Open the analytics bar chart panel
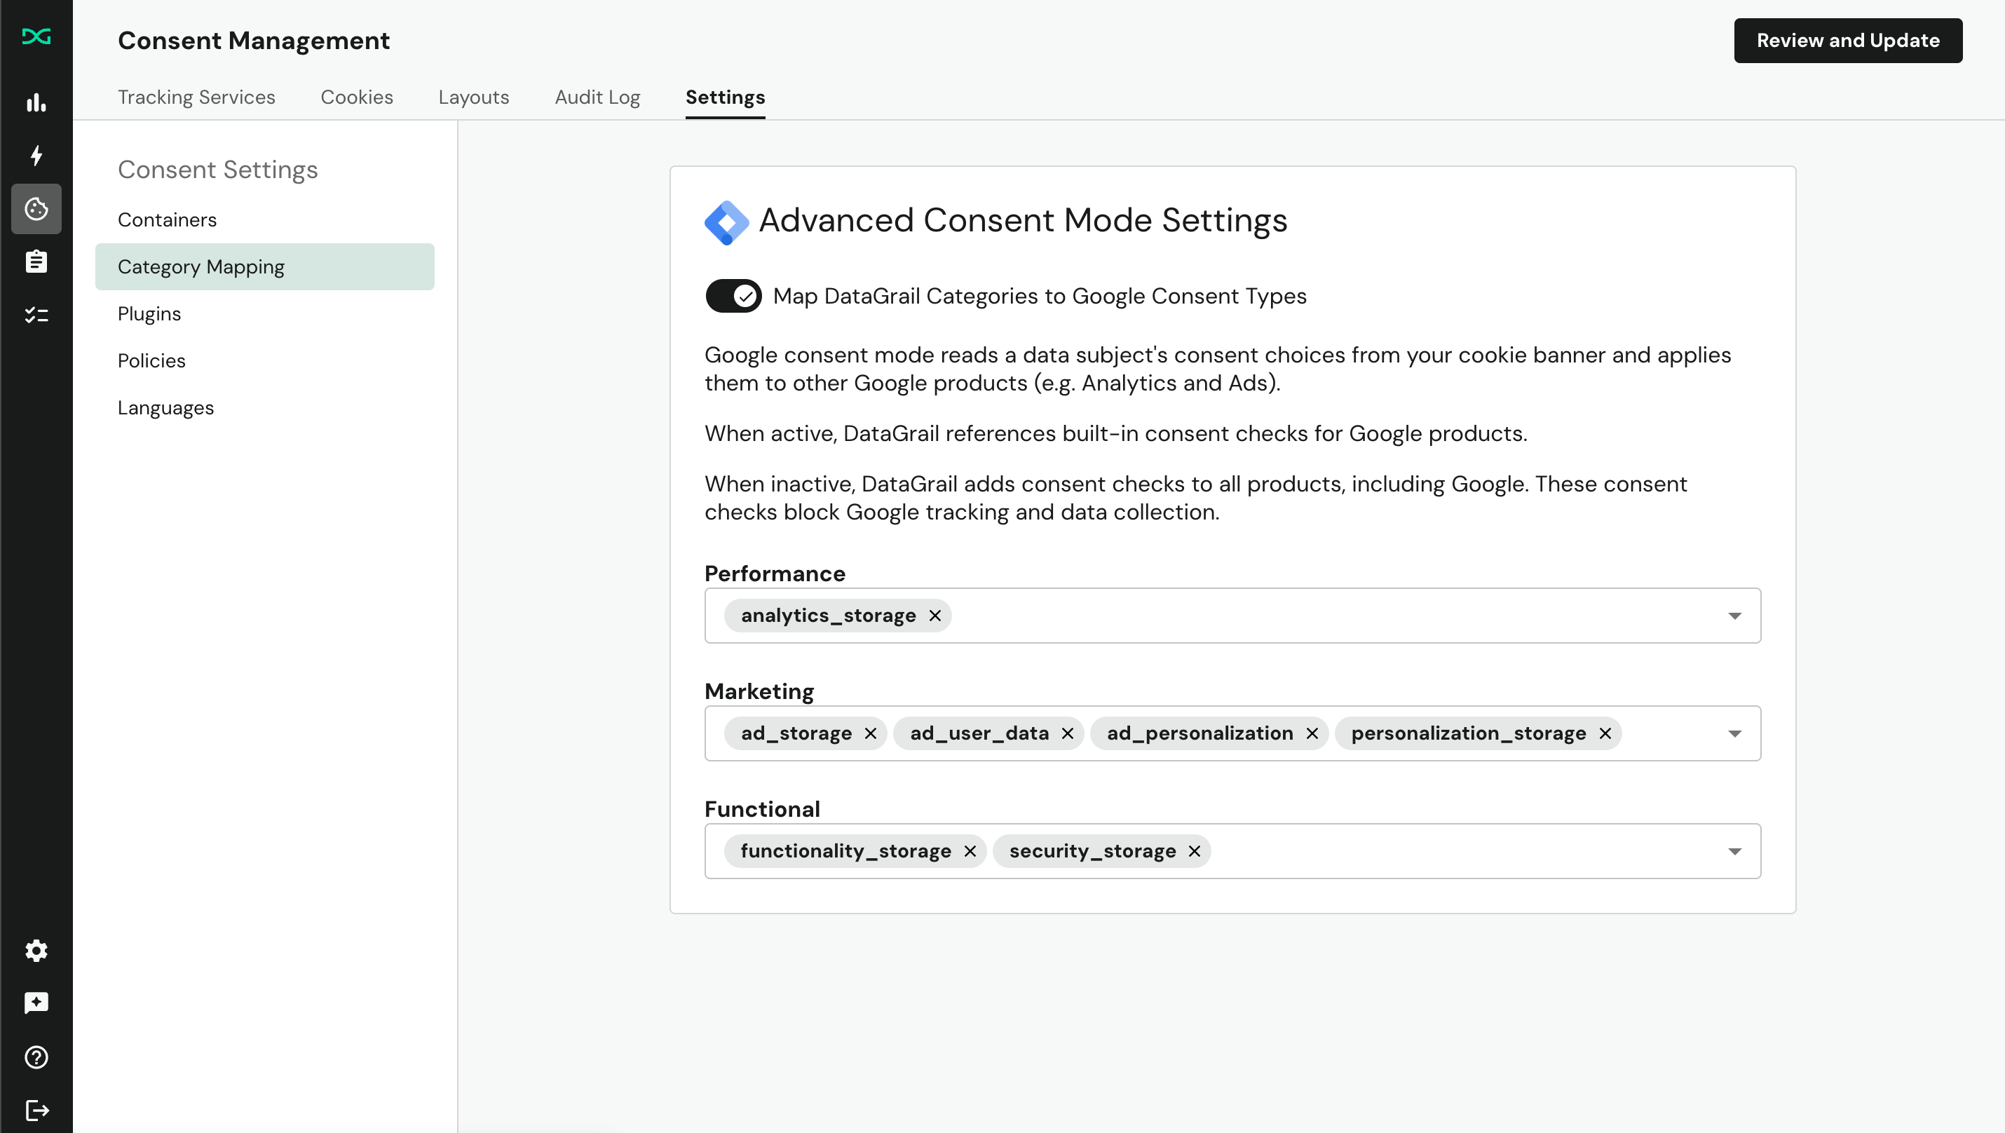The height and width of the screenshot is (1133, 2005). coord(36,103)
